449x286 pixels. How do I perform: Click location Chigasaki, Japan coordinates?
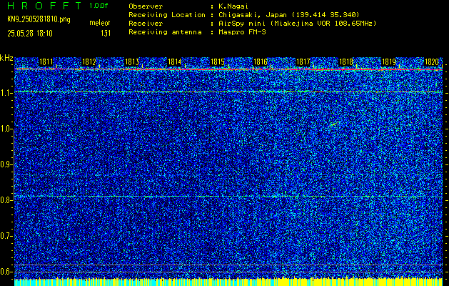pyautogui.click(x=288, y=15)
